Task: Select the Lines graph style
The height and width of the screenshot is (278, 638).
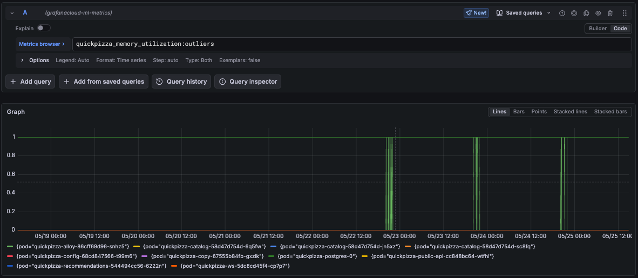Action: pyautogui.click(x=499, y=112)
